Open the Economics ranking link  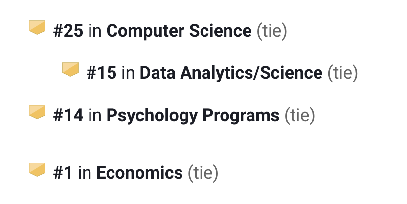tap(139, 173)
